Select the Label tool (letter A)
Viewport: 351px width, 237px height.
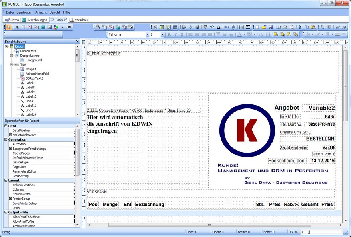(x=17, y=27)
